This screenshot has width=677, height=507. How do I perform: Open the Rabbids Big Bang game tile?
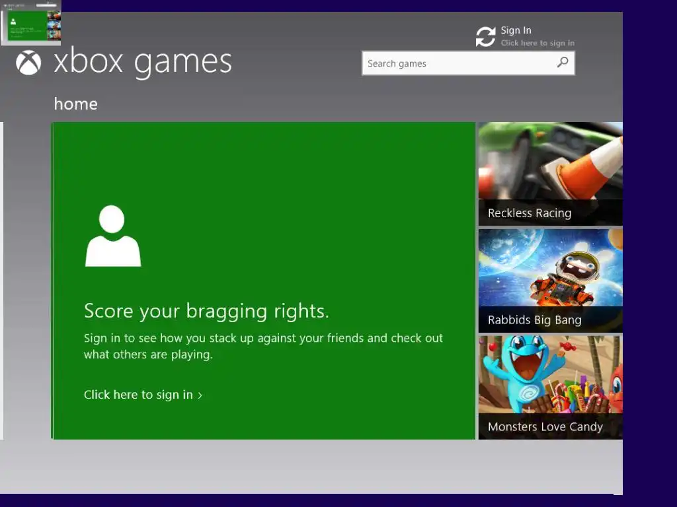click(x=551, y=281)
